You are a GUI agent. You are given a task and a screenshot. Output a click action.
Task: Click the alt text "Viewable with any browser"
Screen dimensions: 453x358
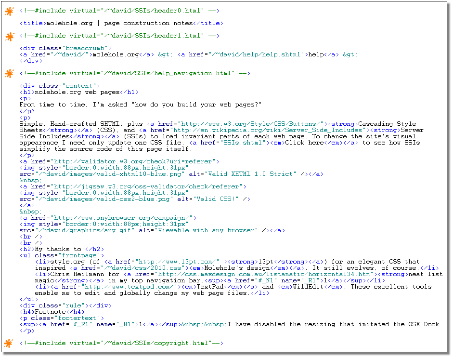coord(206,230)
